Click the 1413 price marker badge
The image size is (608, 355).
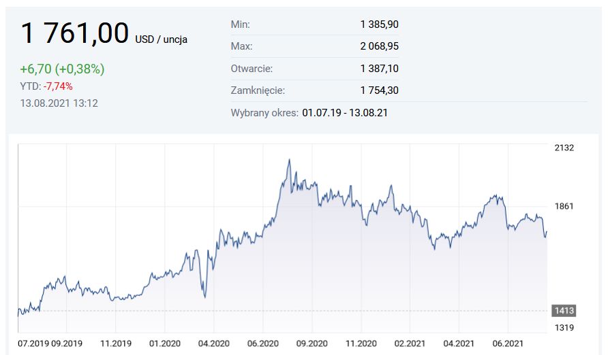[x=564, y=311]
